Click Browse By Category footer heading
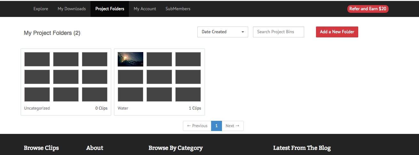The width and height of the screenshot is (419, 155). click(x=176, y=148)
